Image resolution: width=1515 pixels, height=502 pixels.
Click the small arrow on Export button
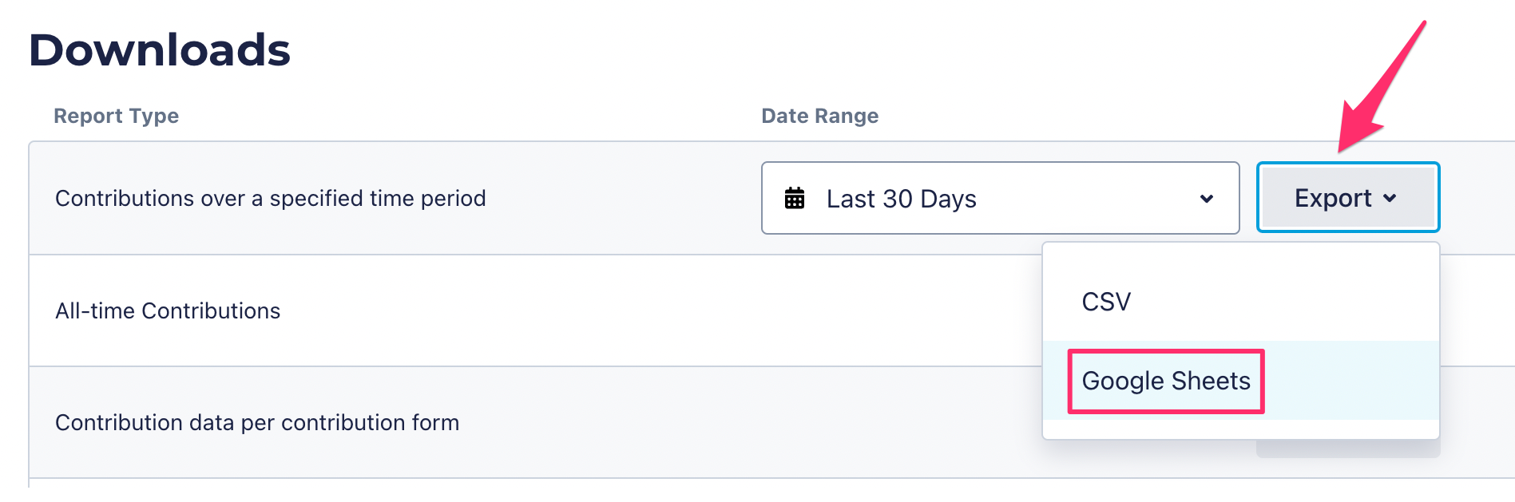coord(1390,198)
